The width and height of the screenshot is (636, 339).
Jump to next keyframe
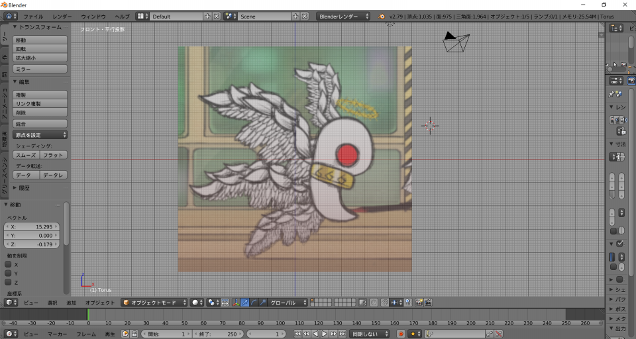[333, 334]
